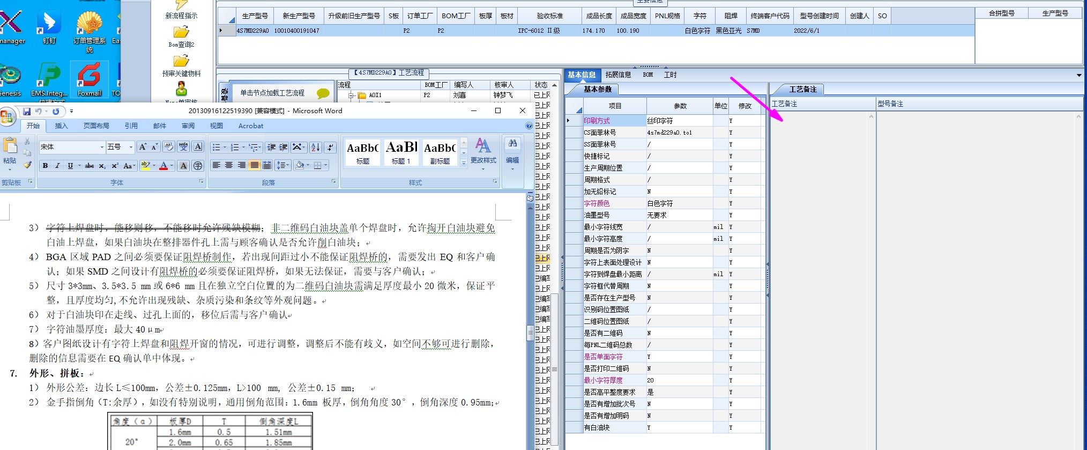Image resolution: width=1087 pixels, height=450 pixels.
Task: Select the 4S7MD229A0 production model cell
Action: 254,31
